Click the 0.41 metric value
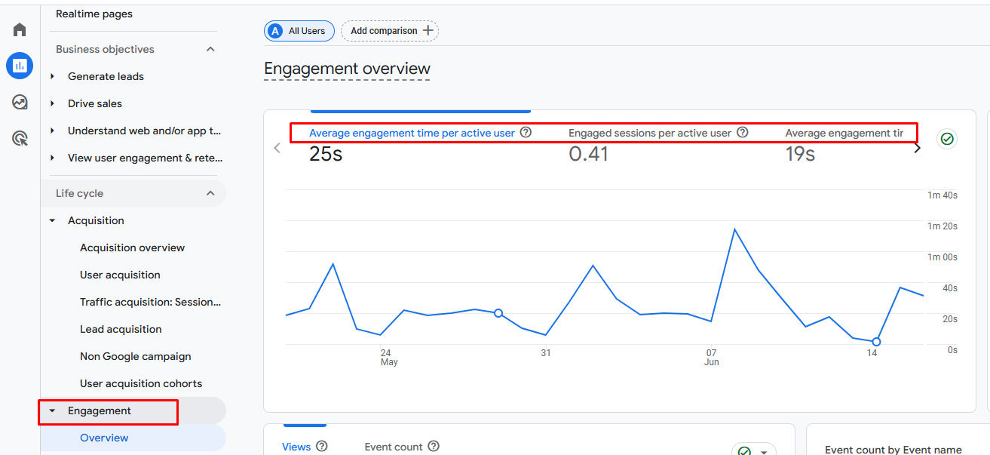The width and height of the screenshot is (990, 455). 588,154
